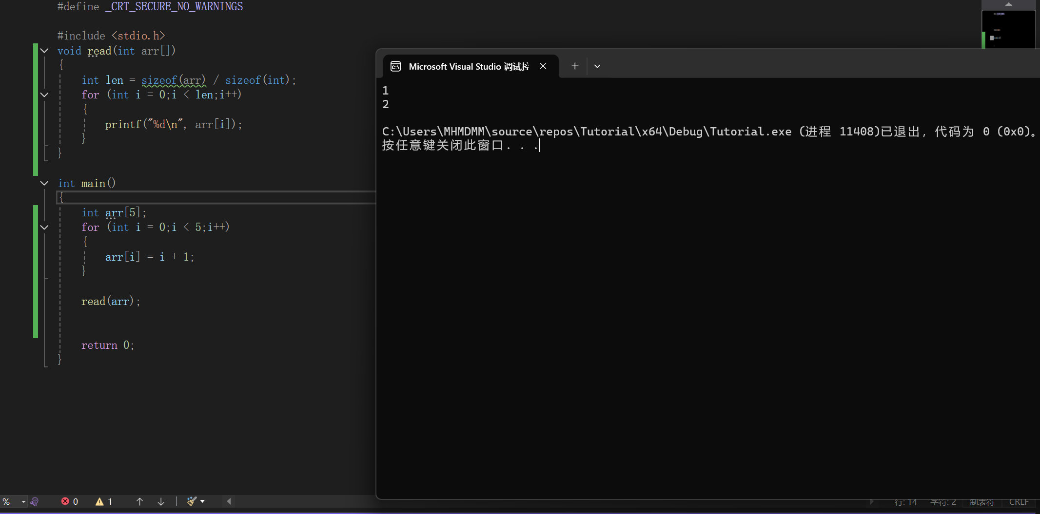Click the 字符: 2 character indicator

[943, 502]
